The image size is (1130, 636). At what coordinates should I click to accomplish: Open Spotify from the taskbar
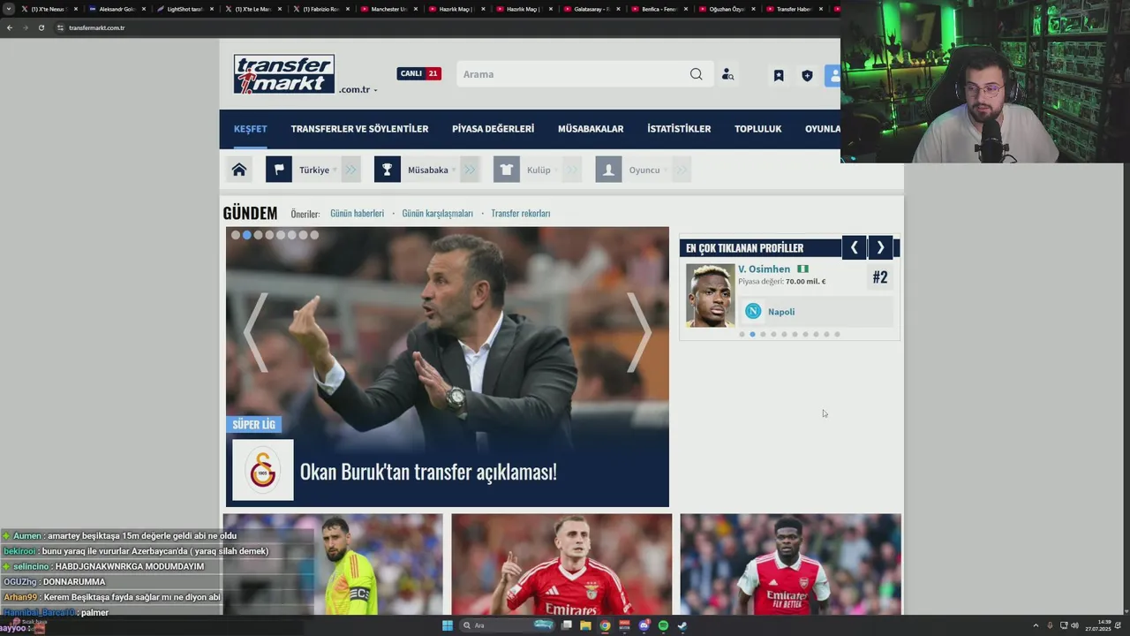(663, 625)
